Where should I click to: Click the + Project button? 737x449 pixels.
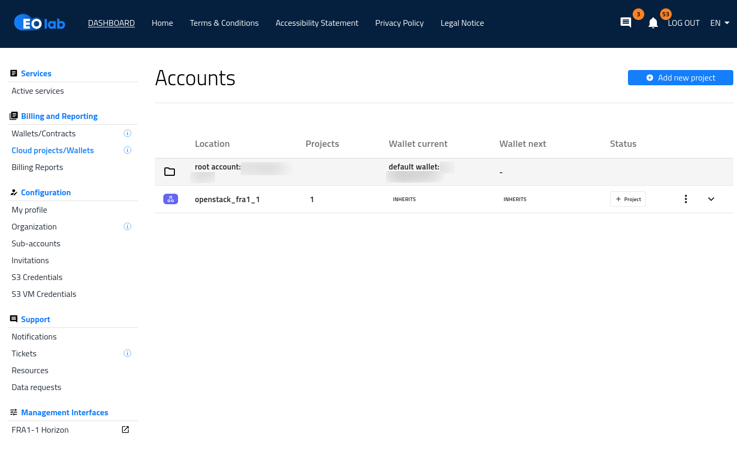(628, 199)
